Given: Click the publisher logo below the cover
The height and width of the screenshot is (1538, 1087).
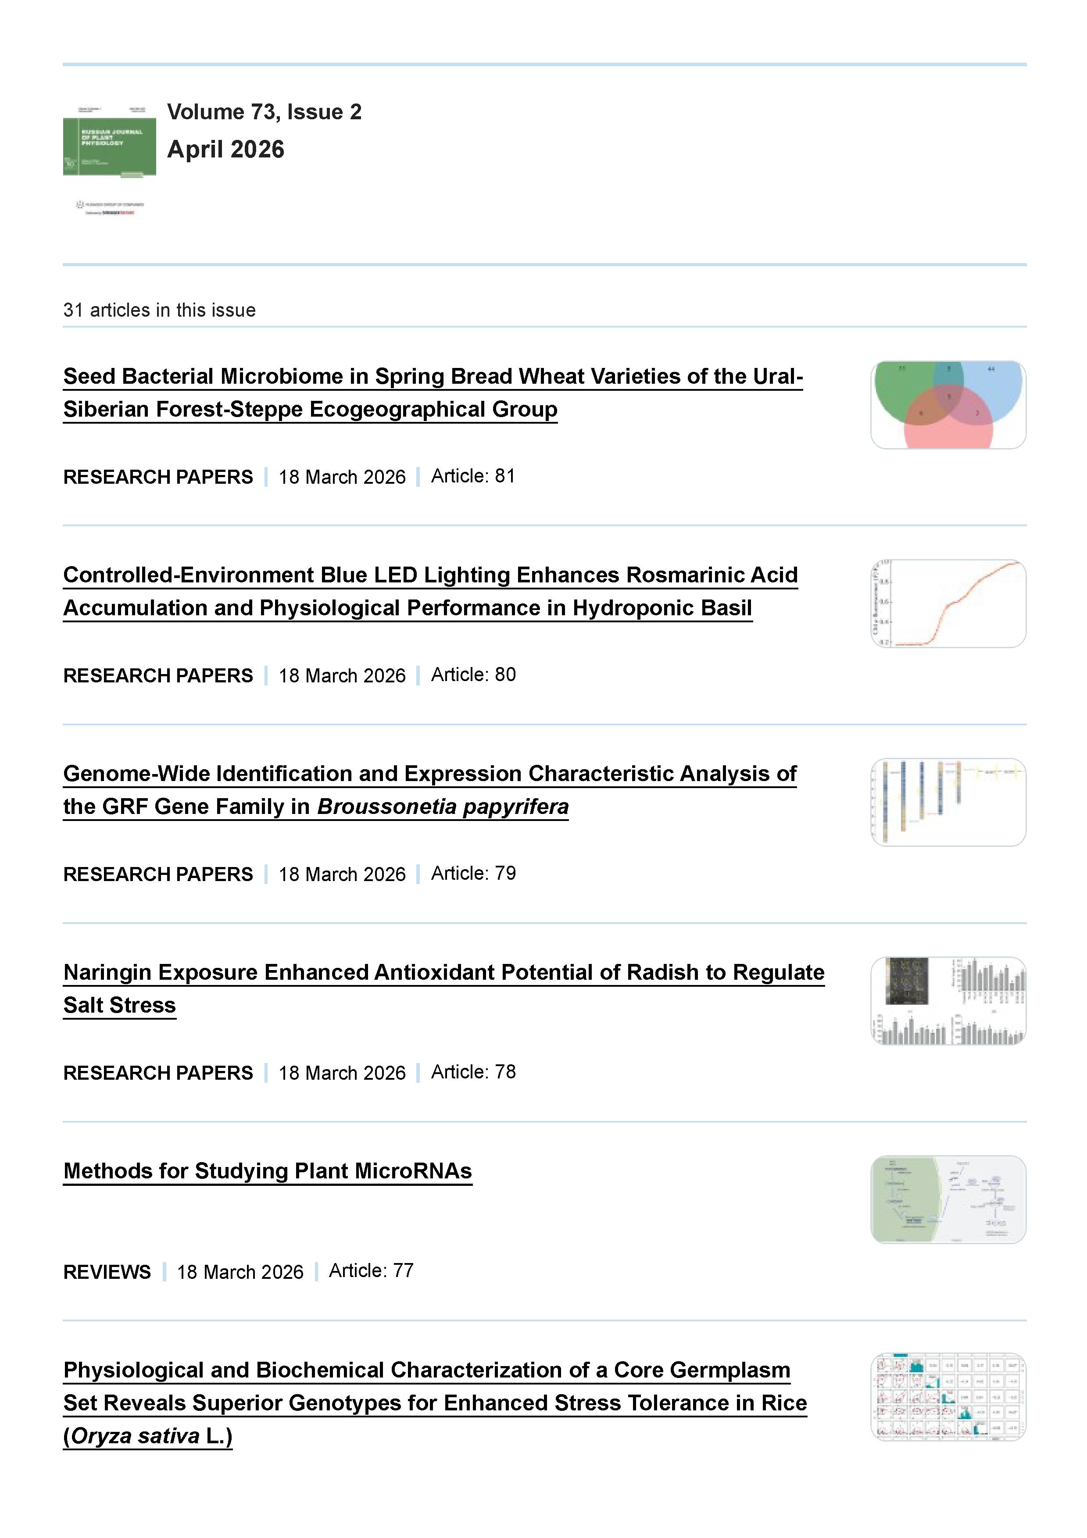Looking at the screenshot, I should tap(109, 208).
